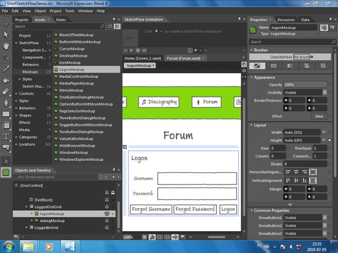Toggle visibility of LoggedInGrid
Screen dimensions: 338x253
pos(107,228)
